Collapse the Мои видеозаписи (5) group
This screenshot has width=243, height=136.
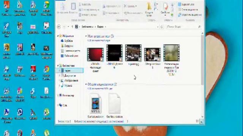(86, 36)
